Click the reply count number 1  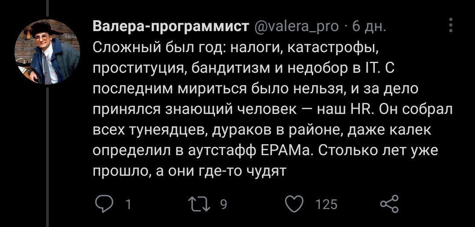128,204
